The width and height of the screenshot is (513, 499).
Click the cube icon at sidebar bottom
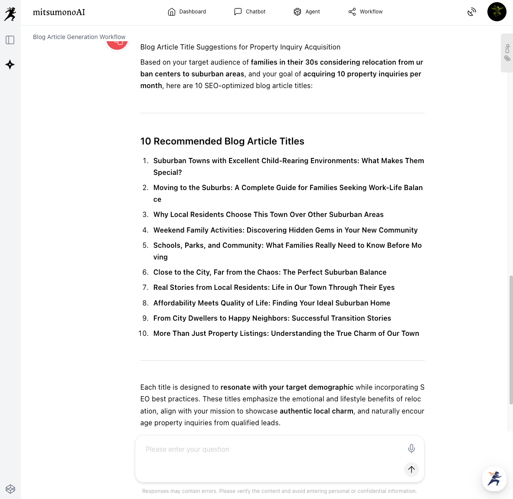(10, 489)
